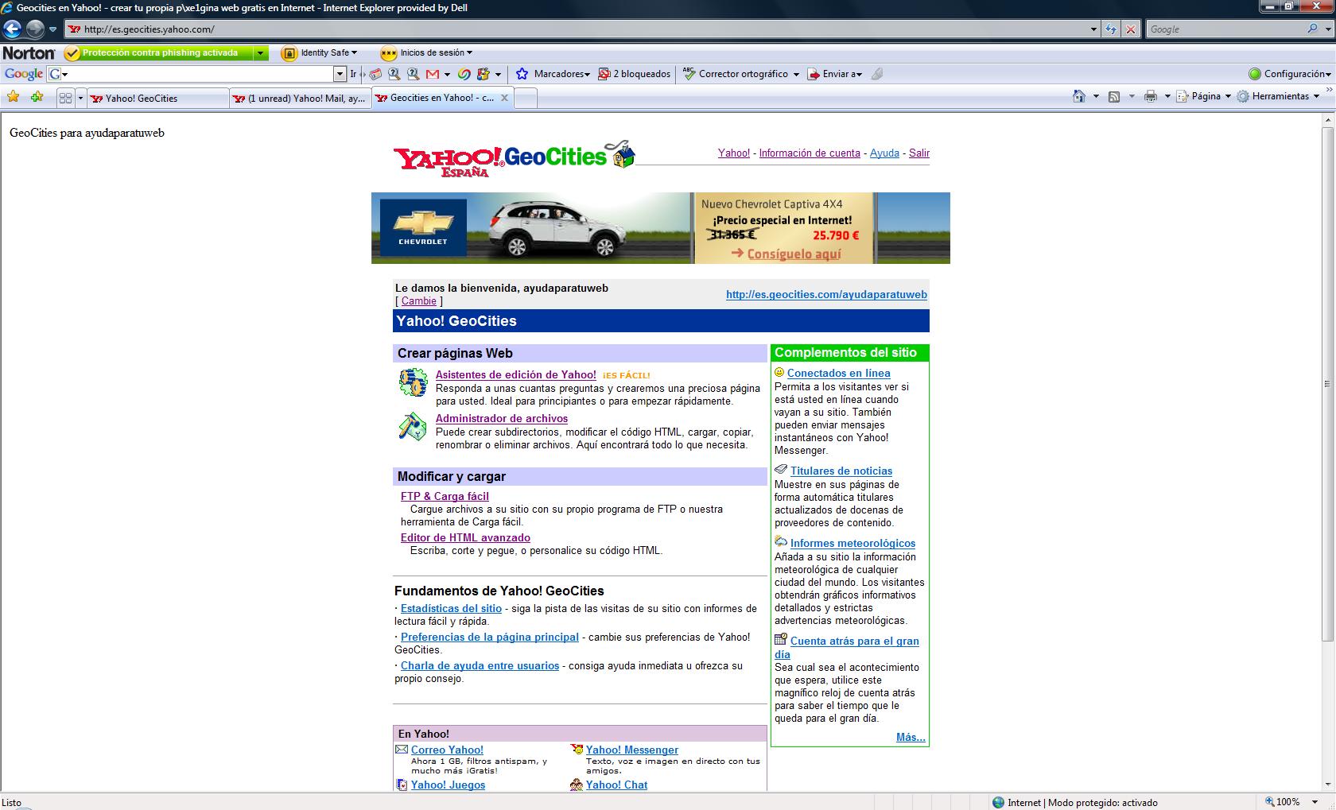Click the Home icon in the command bar
The width and height of the screenshot is (1336, 810).
tap(1079, 96)
